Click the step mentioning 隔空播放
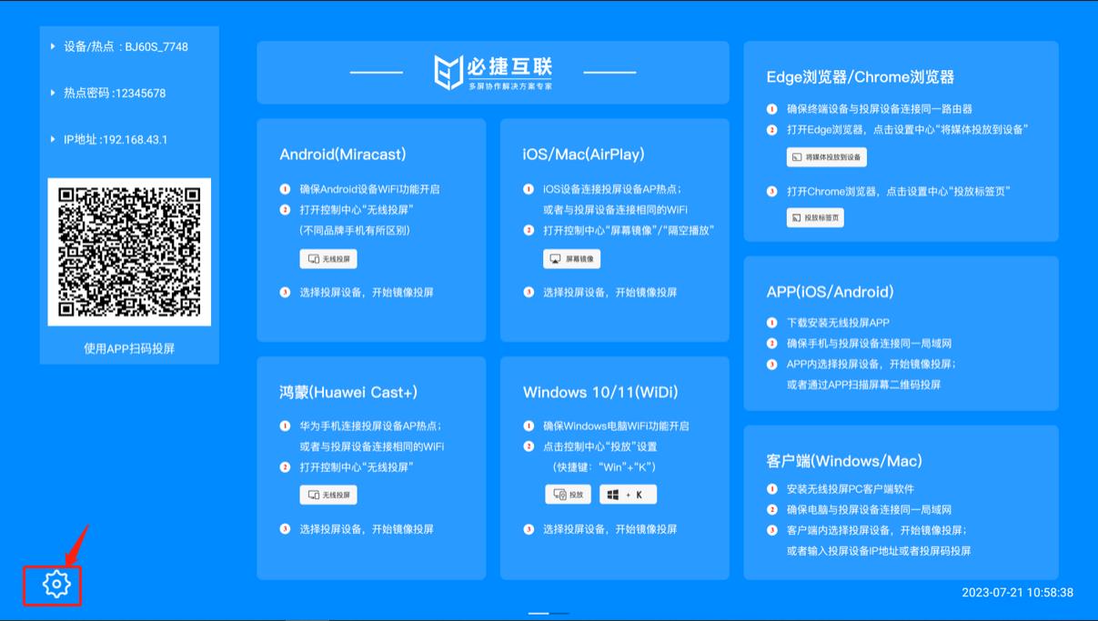The height and width of the screenshot is (621, 1098). point(629,230)
